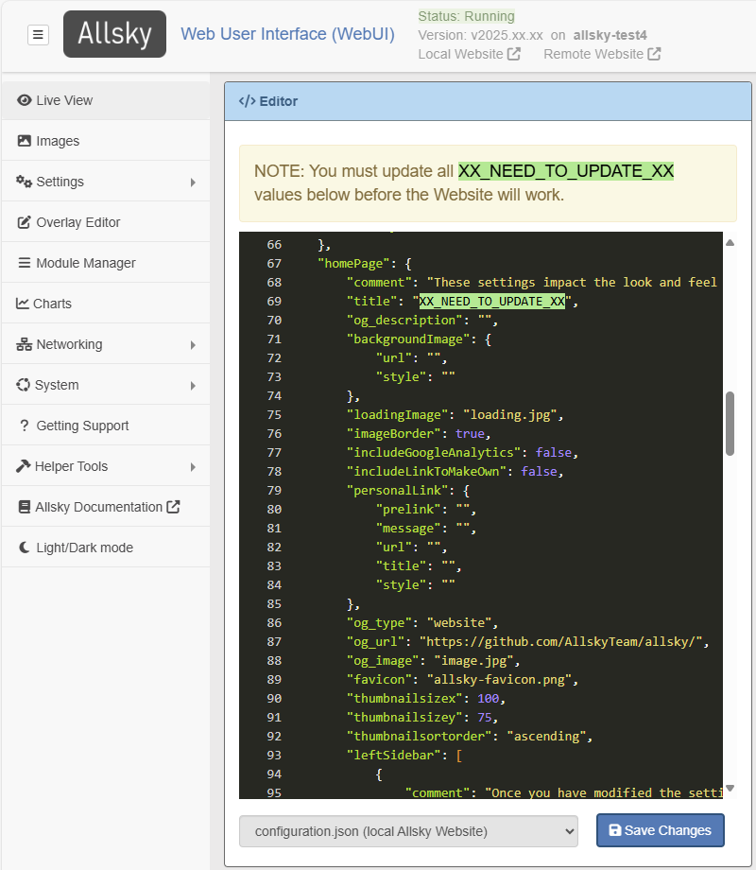Click the Overlay Editor pencil icon
The height and width of the screenshot is (870, 756).
(x=25, y=222)
